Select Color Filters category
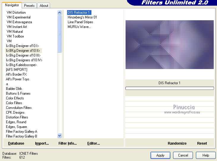Screen dimensions: 217x161 pyautogui.click(x=14, y=103)
